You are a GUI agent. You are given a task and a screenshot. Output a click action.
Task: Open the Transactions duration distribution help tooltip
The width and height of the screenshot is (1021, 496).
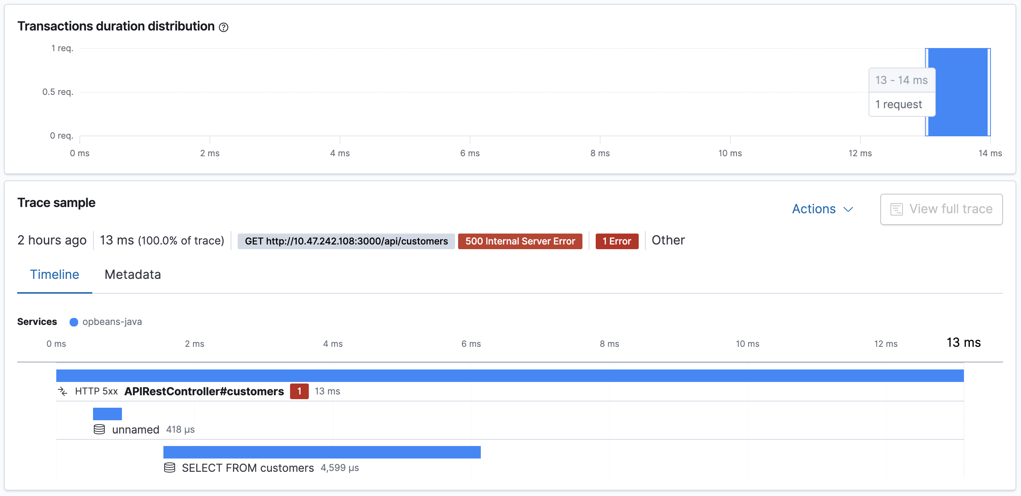224,27
